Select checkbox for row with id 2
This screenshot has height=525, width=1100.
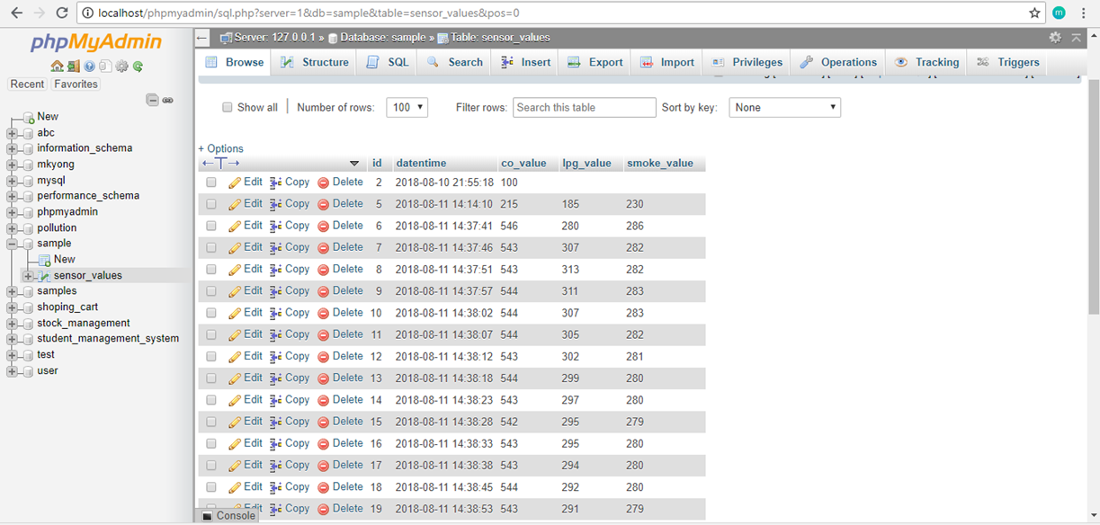click(211, 182)
